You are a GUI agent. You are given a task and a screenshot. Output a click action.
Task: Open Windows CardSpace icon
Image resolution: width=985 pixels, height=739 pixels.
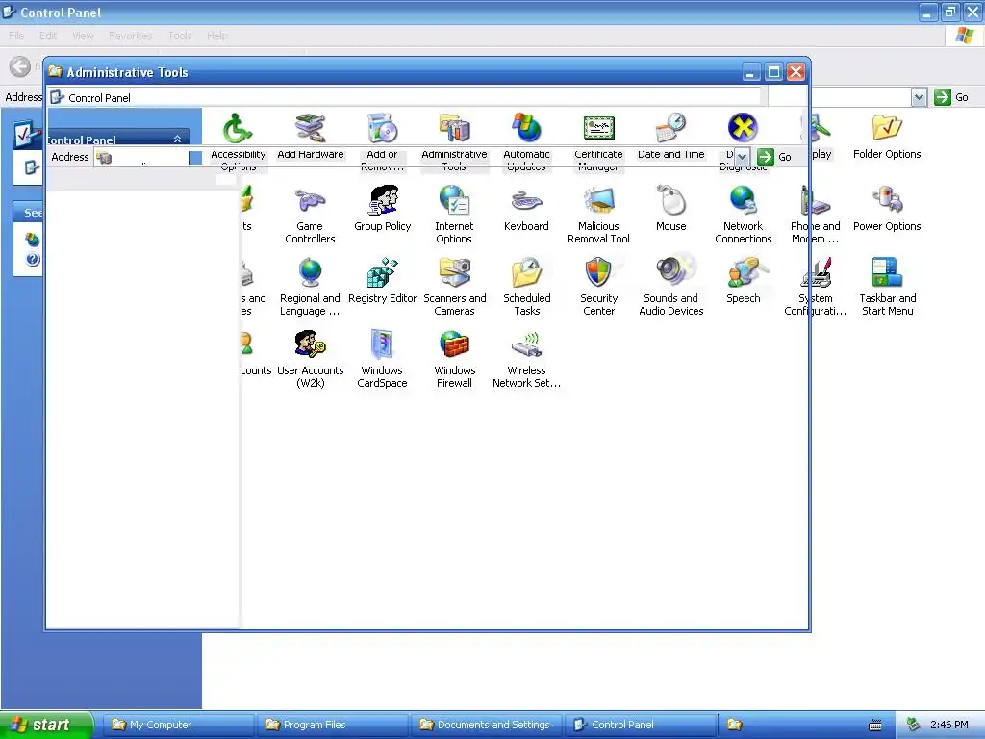382,345
